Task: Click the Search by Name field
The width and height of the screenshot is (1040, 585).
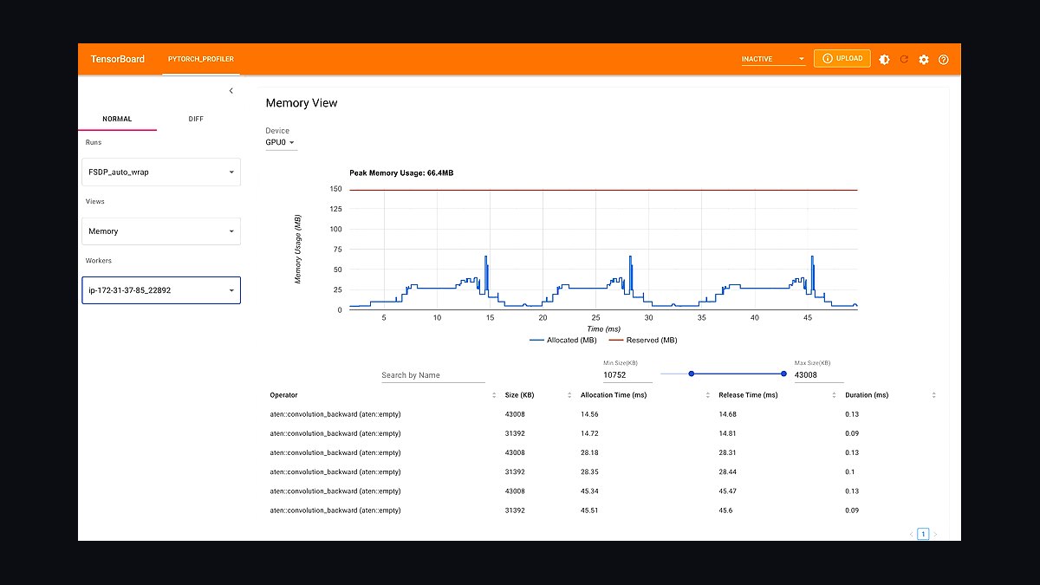Action: tap(433, 375)
